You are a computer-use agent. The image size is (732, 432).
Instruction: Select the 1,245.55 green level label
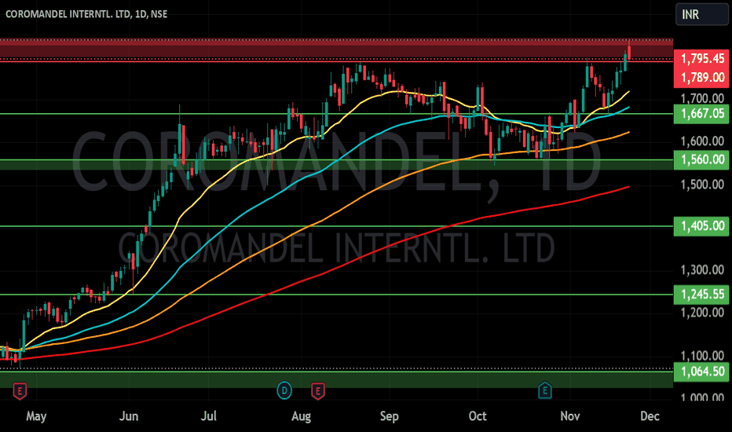pos(701,295)
